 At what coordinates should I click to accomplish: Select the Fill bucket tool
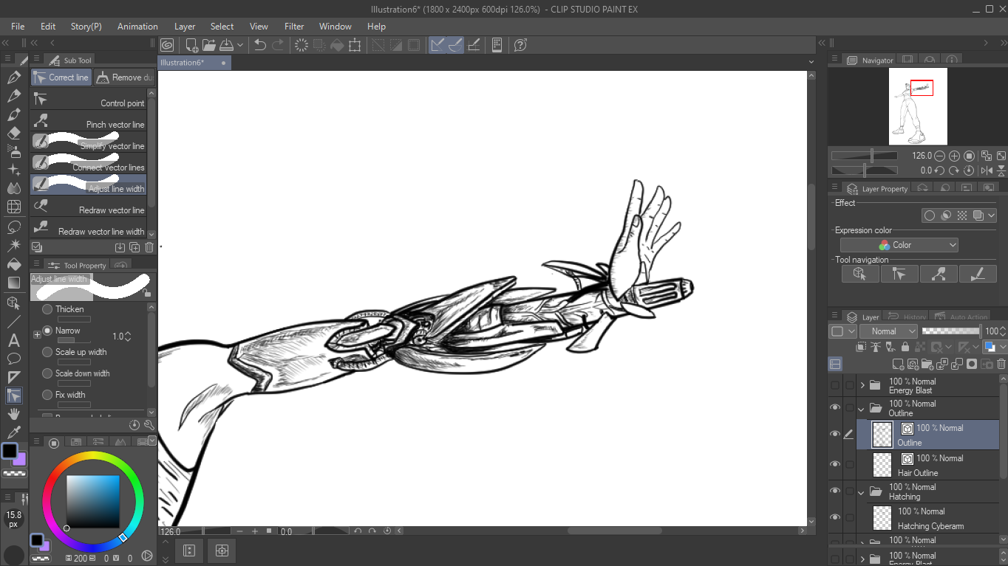click(x=14, y=264)
